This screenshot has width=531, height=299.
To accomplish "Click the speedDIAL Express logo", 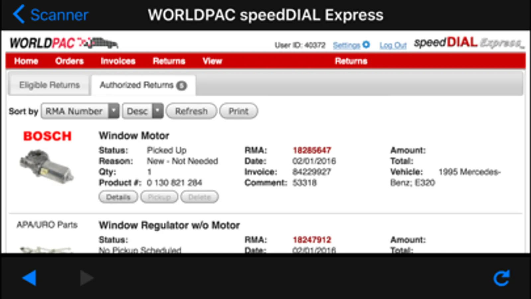I will (469, 43).
